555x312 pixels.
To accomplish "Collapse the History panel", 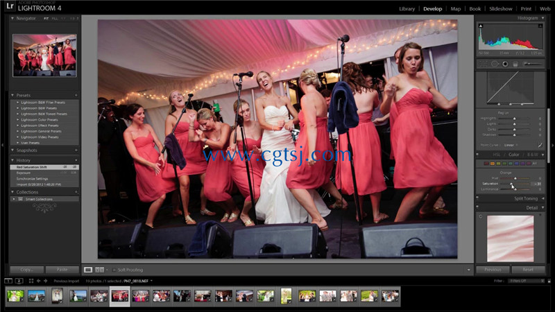I will pyautogui.click(x=12, y=160).
